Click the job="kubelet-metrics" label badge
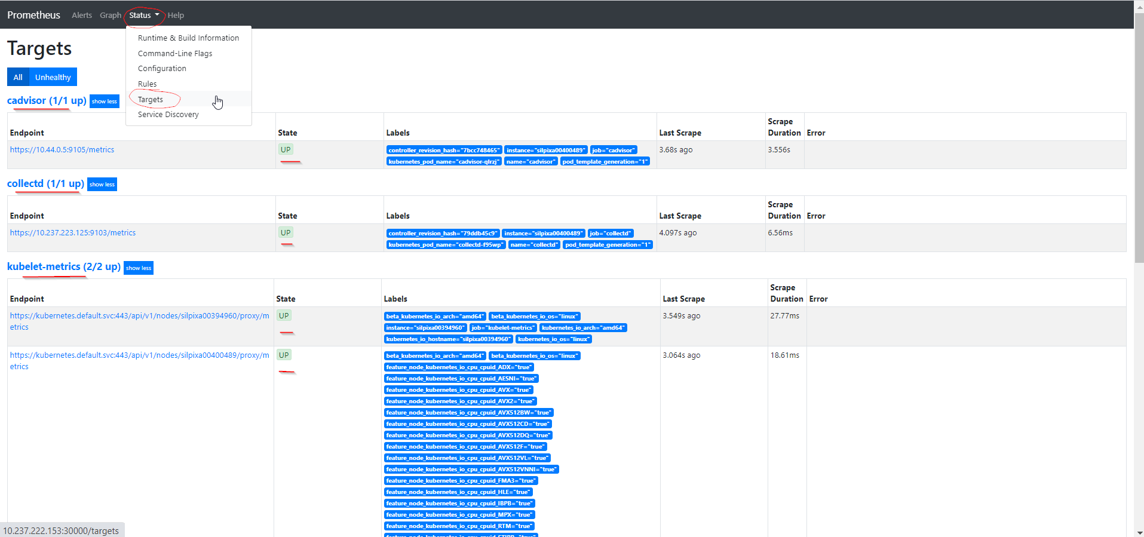 click(x=503, y=327)
